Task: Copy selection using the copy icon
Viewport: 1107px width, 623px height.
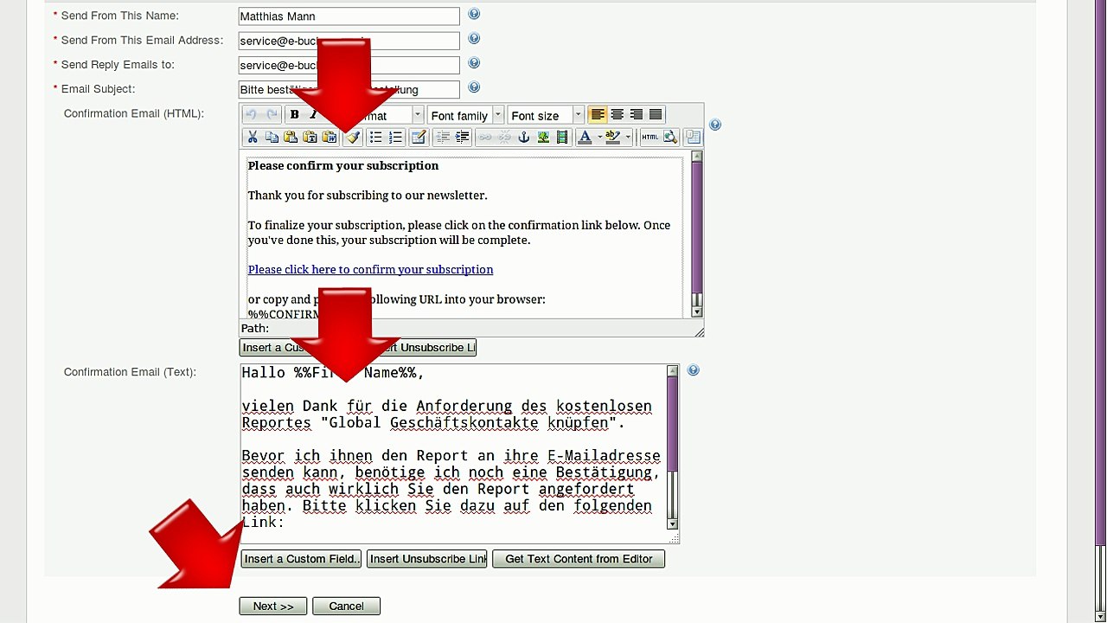Action: click(272, 137)
